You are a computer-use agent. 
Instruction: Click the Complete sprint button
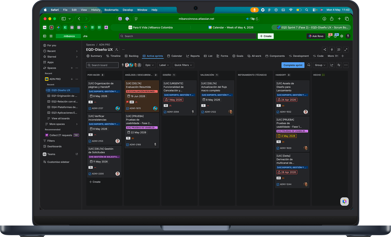[293, 65]
